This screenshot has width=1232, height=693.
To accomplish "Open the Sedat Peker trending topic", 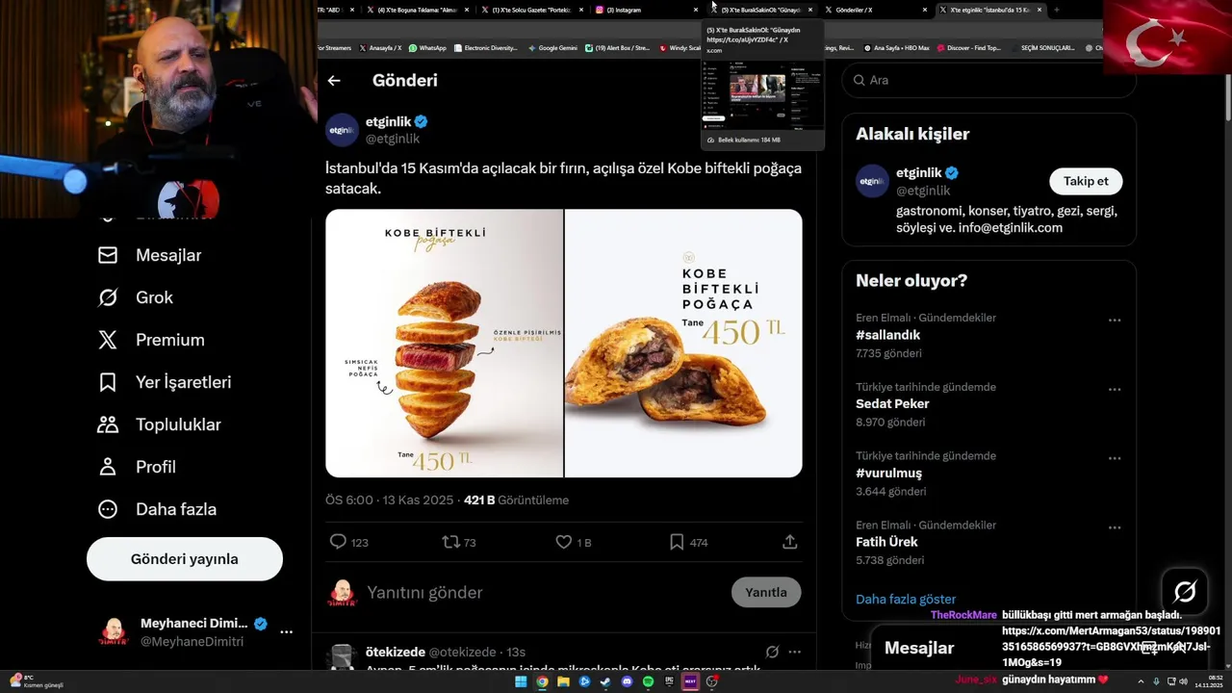I will point(892,404).
